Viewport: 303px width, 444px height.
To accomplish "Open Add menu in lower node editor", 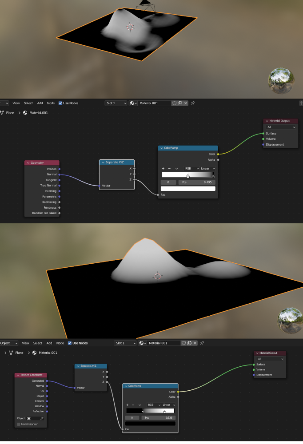I will tap(49, 343).
